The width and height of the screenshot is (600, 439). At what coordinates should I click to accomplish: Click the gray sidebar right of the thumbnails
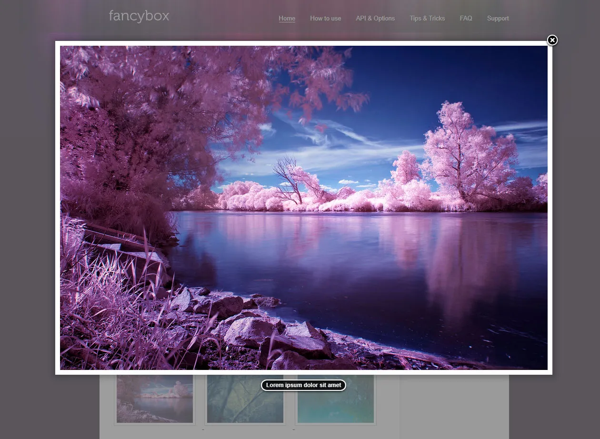(x=453, y=405)
